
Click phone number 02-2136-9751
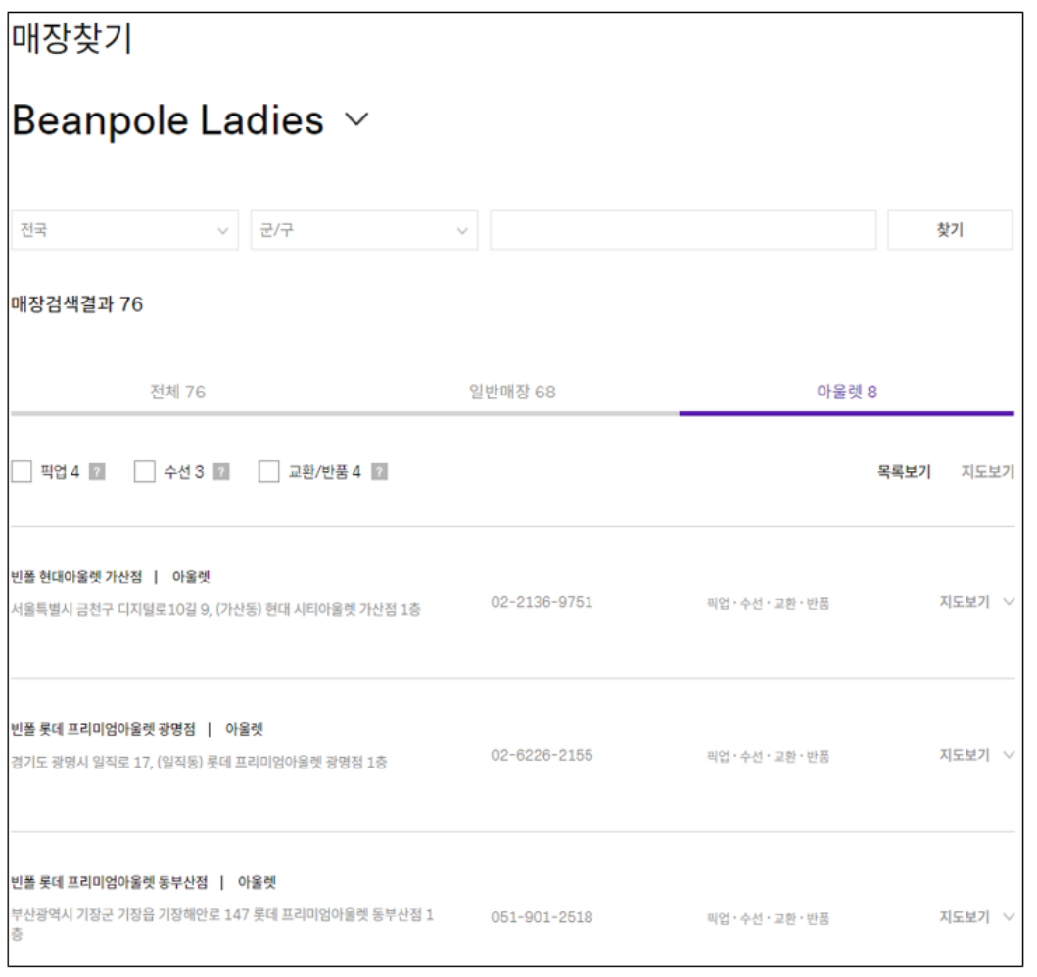coord(542,602)
